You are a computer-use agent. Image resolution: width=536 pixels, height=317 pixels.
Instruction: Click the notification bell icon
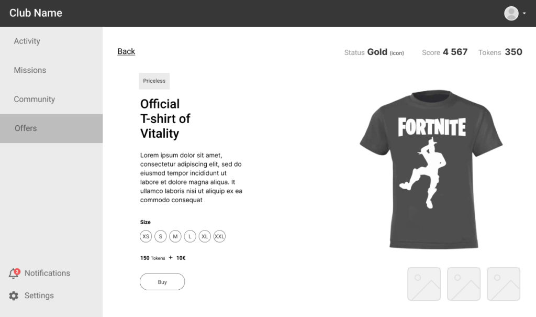[14, 273]
